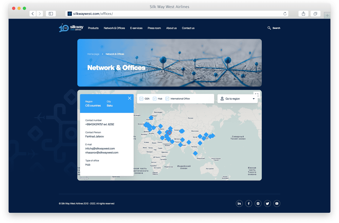Click the copyright text in footer

[x=87, y=203]
